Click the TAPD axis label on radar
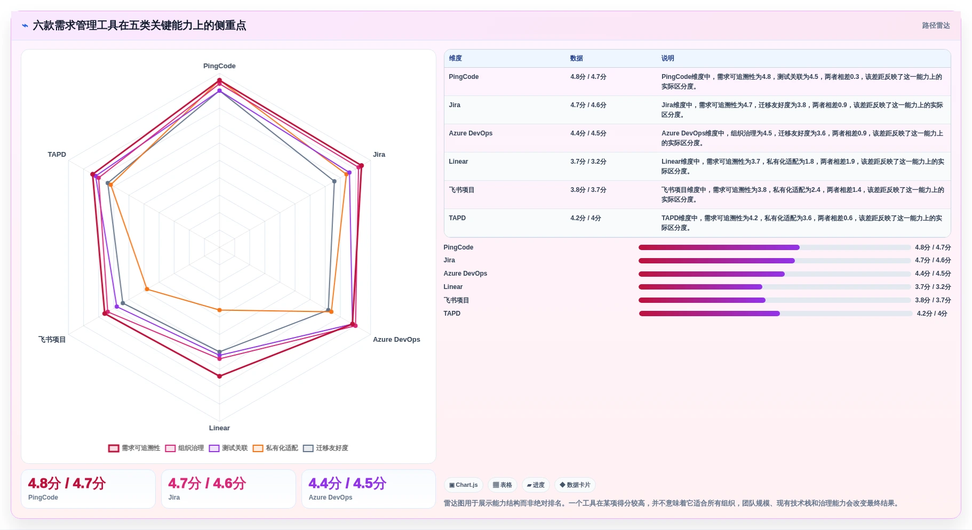972x530 pixels. (x=57, y=155)
